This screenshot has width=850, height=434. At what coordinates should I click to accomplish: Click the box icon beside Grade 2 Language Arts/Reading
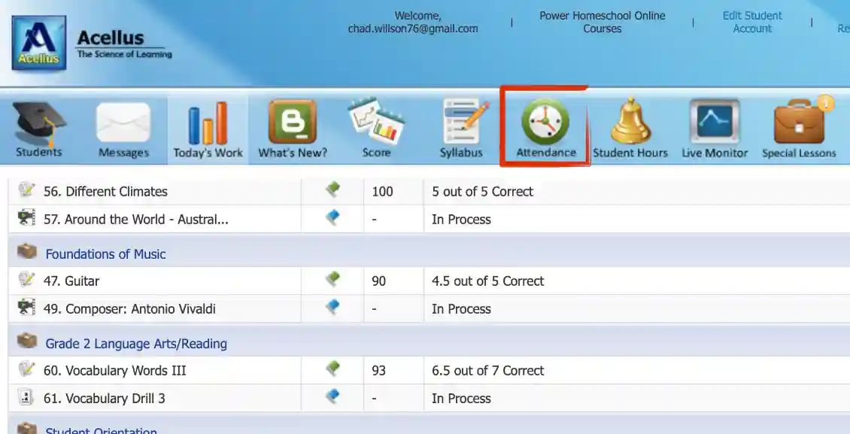(x=26, y=341)
